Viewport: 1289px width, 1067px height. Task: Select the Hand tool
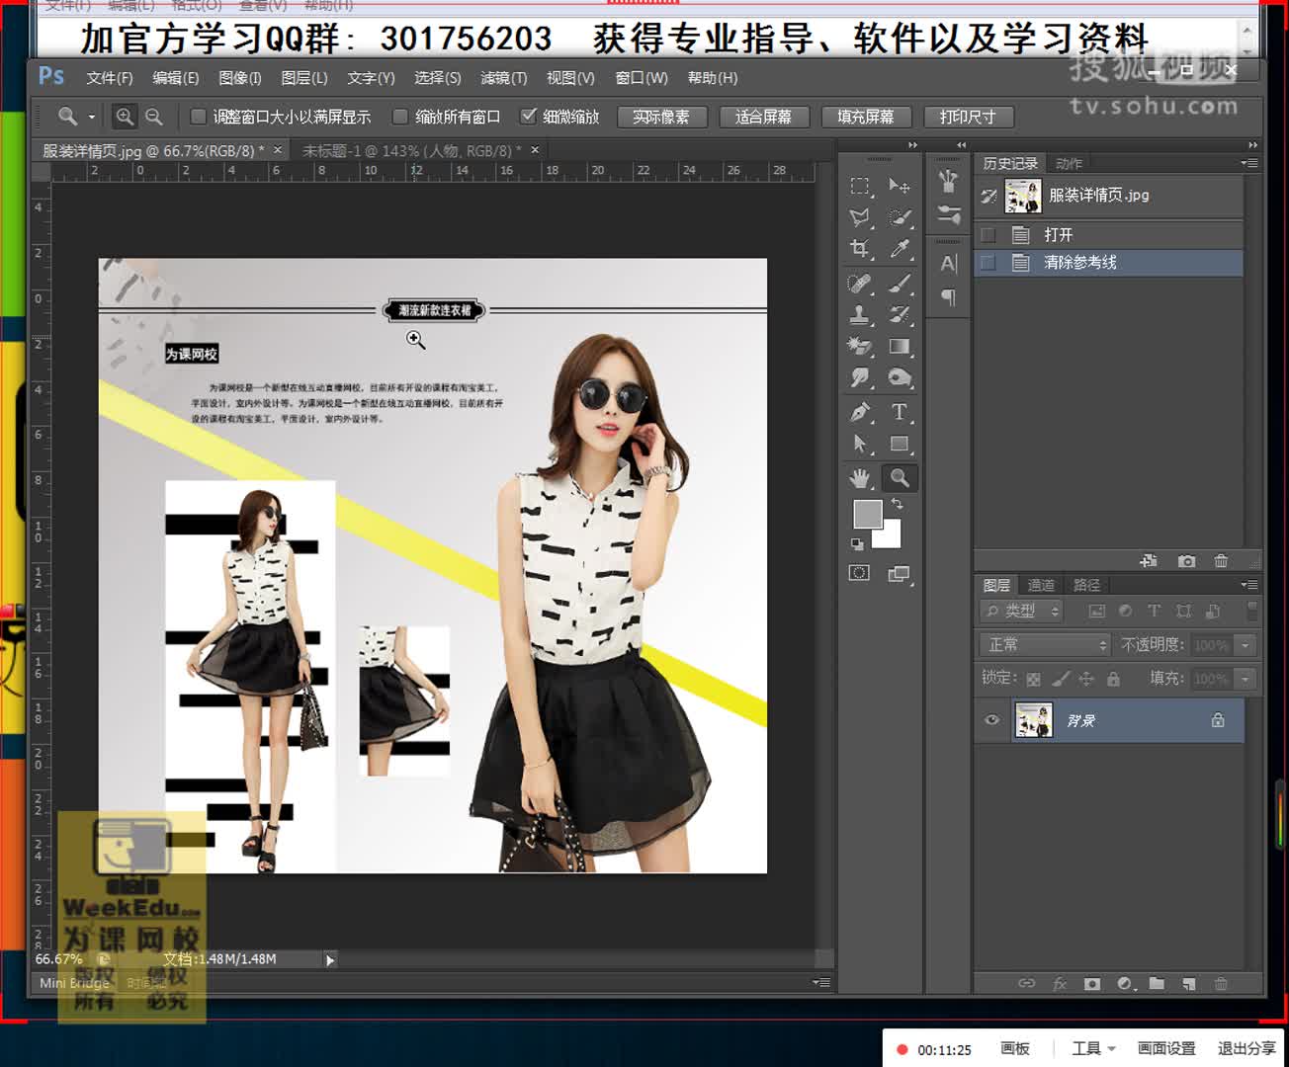point(860,478)
